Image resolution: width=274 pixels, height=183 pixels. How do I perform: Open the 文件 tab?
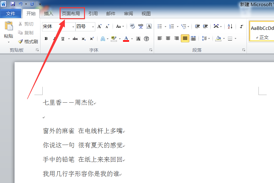(x=11, y=13)
